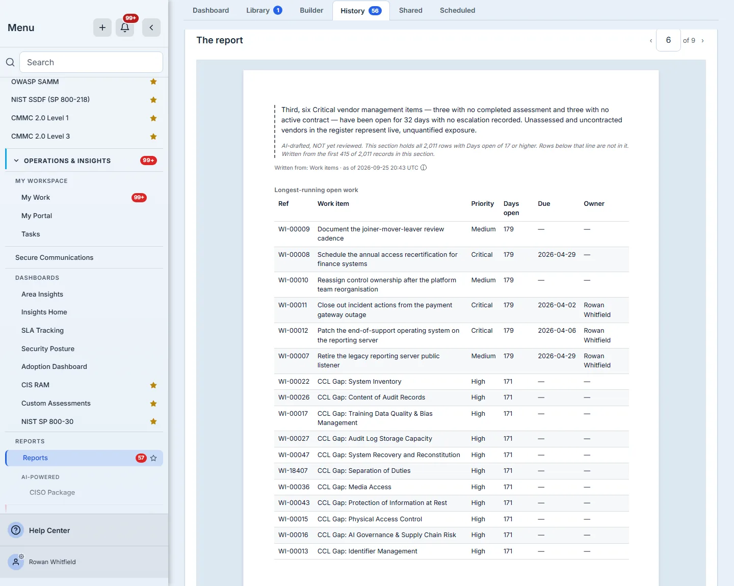Open the Library tab
The image size is (734, 586).
(264, 10)
